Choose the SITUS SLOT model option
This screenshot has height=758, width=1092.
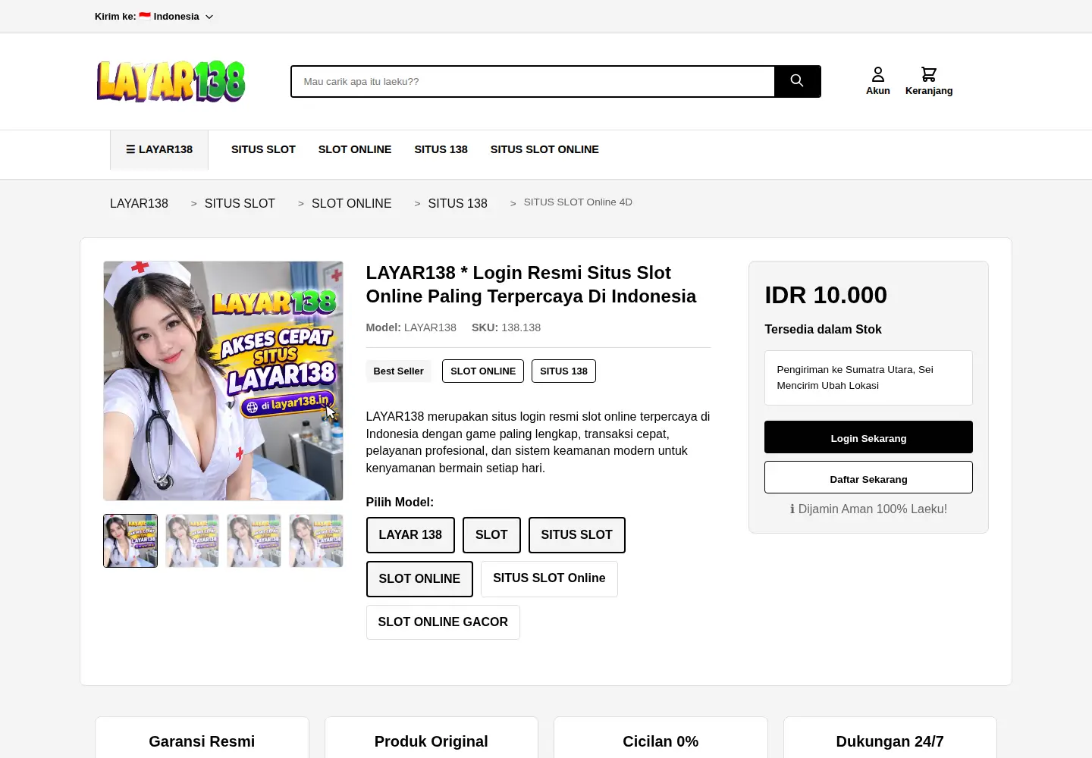pos(576,535)
